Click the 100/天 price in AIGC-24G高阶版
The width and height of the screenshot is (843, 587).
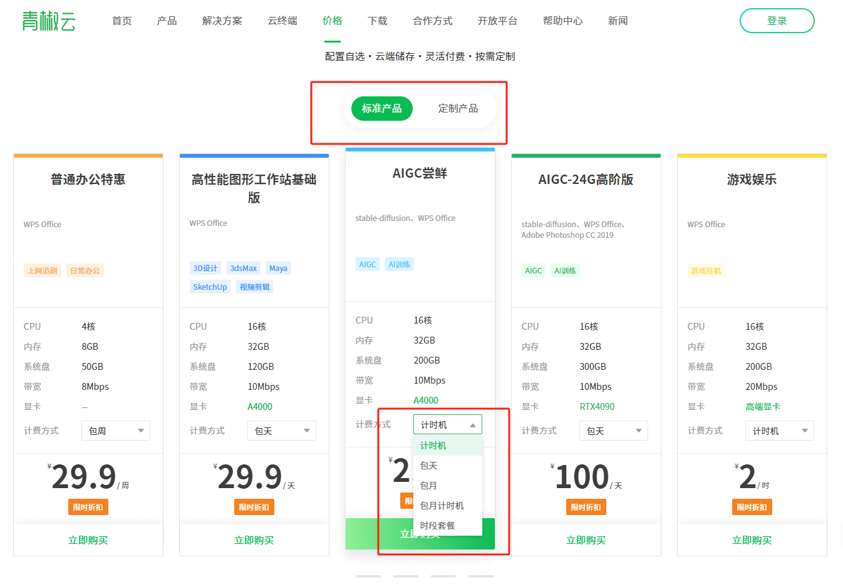pyautogui.click(x=586, y=477)
